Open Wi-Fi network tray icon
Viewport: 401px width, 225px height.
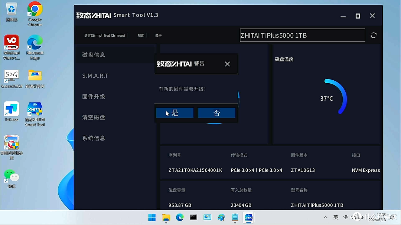tap(346, 217)
